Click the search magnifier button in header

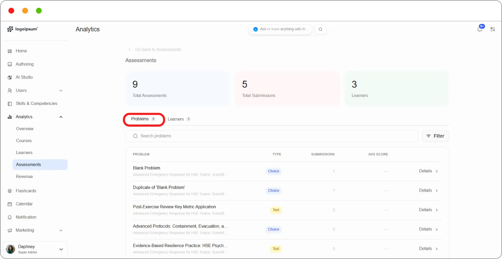click(x=321, y=29)
